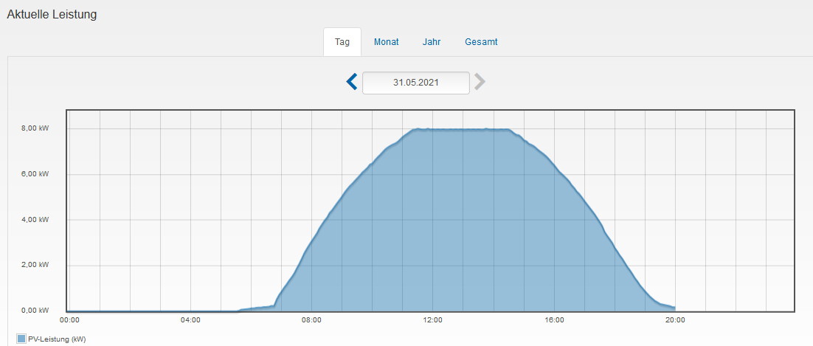The image size is (813, 346).
Task: Click the 04:00 time axis label
Action: [191, 320]
